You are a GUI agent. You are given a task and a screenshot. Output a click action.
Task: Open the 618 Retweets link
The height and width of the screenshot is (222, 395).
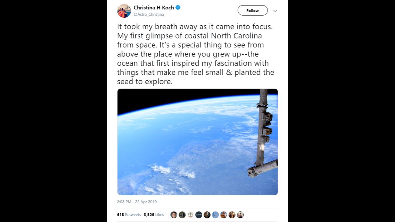[x=129, y=215]
